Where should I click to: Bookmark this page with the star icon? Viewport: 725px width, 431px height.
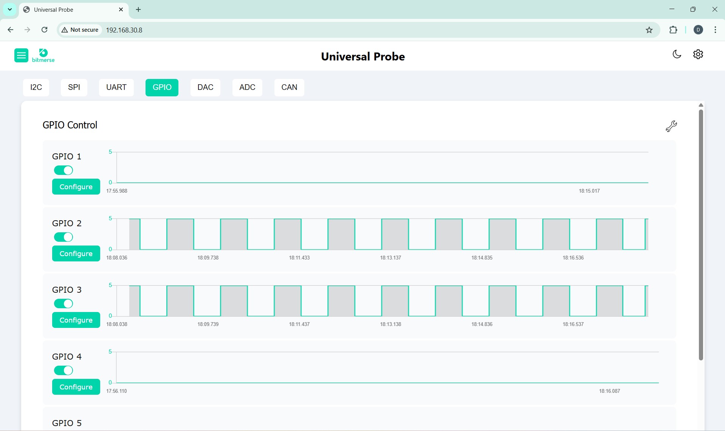(x=649, y=30)
